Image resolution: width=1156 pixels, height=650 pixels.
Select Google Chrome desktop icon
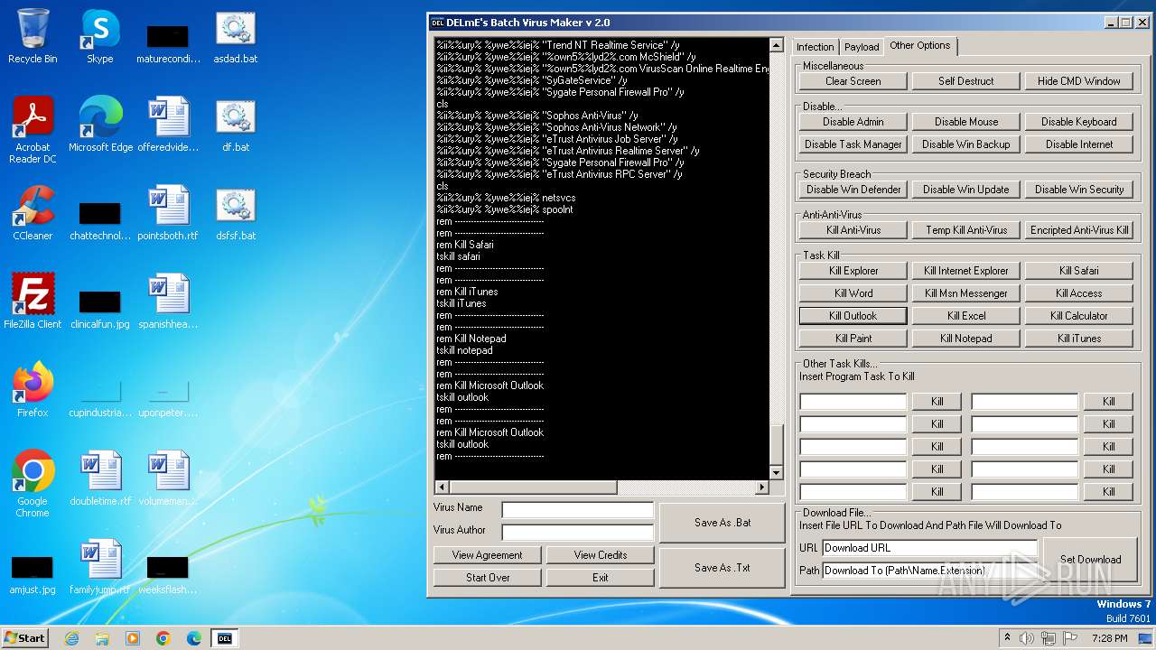coord(33,483)
